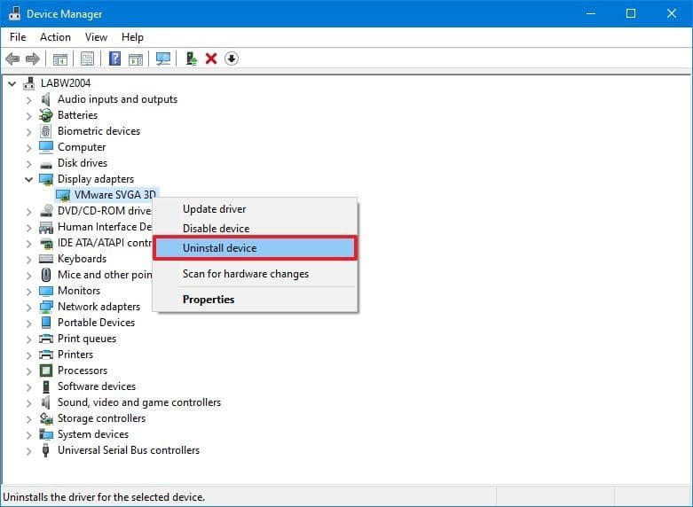Click the black down arrow toolbar icon
The image size is (693, 507).
pos(232,58)
